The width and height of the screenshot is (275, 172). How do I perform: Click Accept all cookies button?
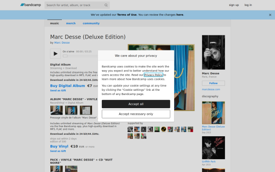pyautogui.click(x=136, y=104)
